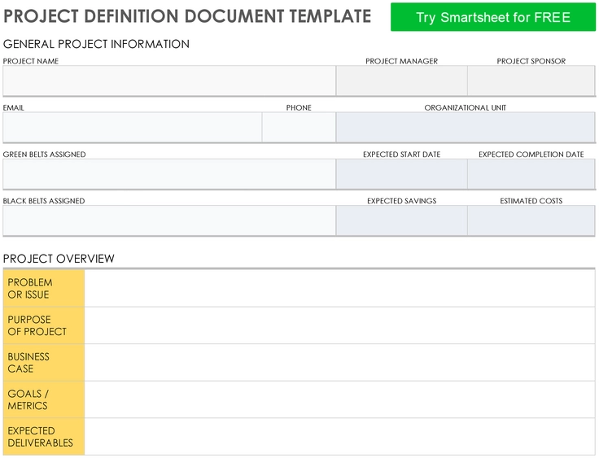Click the yellow PROBLEM OR ISSUE label cell
The height and width of the screenshot is (458, 599).
(x=44, y=289)
